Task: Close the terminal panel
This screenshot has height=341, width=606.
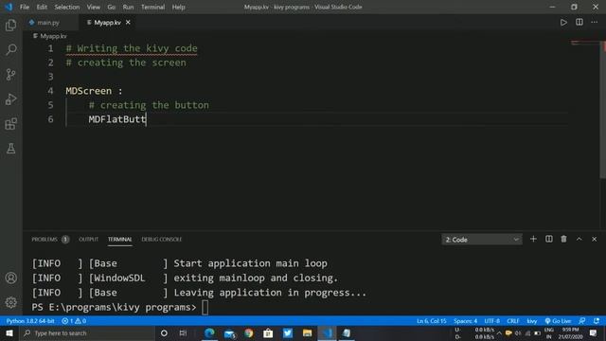Action: [594, 240]
